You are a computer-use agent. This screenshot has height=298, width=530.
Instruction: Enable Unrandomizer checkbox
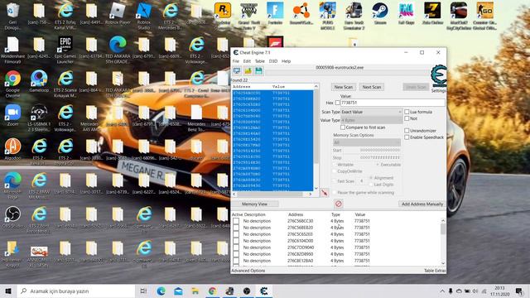tap(407, 131)
